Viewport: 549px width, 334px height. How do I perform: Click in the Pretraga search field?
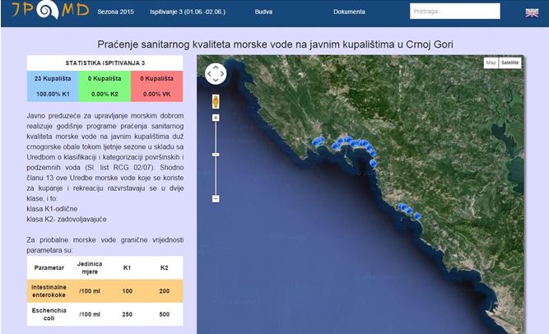pos(454,12)
